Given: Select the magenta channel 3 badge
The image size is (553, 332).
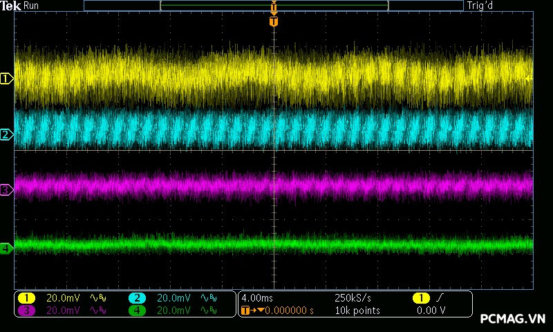Looking at the screenshot, I should 26,311.
